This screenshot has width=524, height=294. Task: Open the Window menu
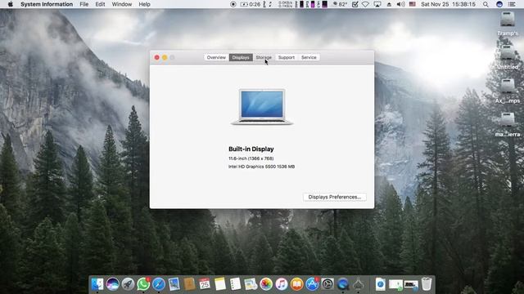click(x=122, y=4)
